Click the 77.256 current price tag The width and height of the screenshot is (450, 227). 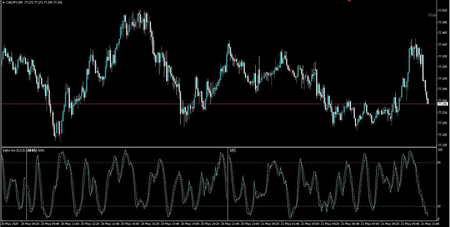tap(443, 104)
